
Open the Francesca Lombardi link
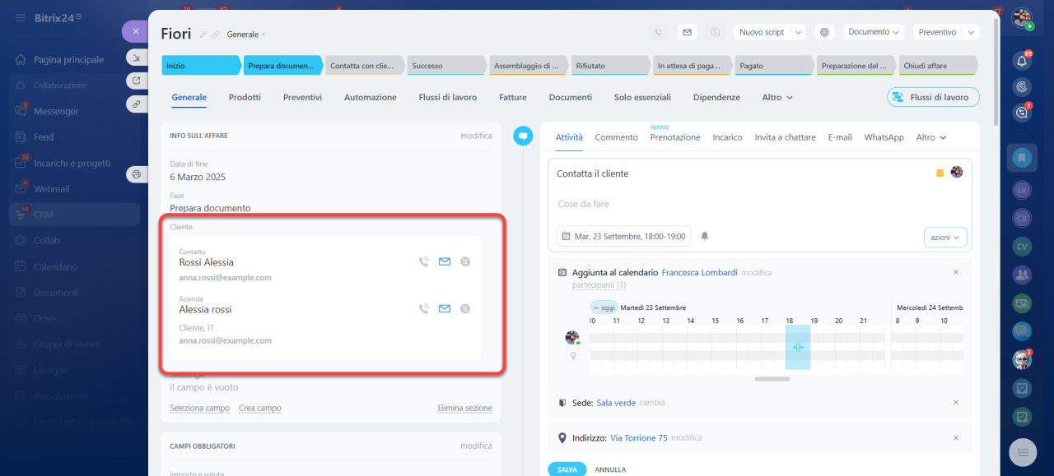(699, 272)
